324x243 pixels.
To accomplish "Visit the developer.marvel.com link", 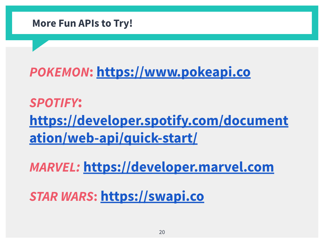I will (x=179, y=167).
